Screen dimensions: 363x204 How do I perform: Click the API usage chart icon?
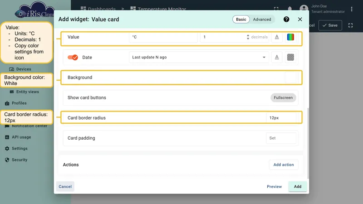7,137
